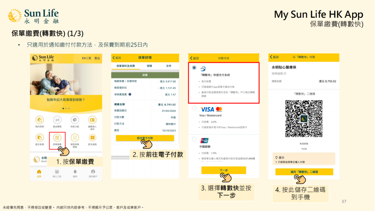375x211 pixels.
Task: Click the first carousel dot on banner
Action: (x=63, y=108)
